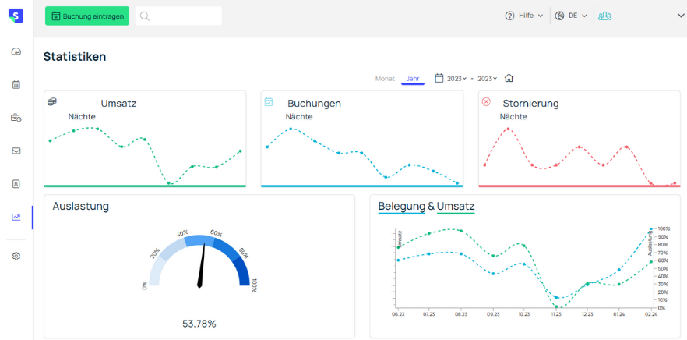Image resolution: width=687 pixels, height=340 pixels.
Task: Click the Umsatz coins icon
Action: pos(52,102)
